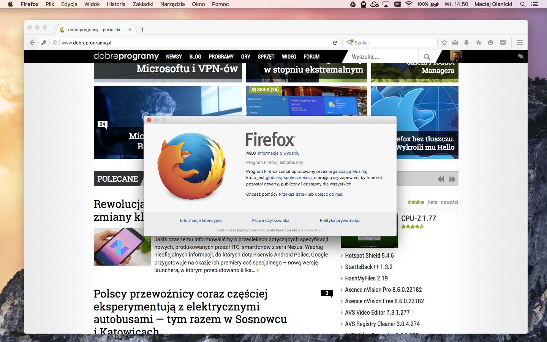Image resolution: width=547 pixels, height=342 pixels.
Task: Click the Wi-Fi status icon
Action: tap(409, 4)
